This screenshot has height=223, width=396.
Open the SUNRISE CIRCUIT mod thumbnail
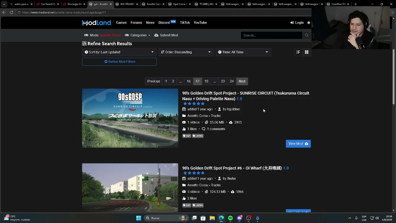(x=130, y=118)
